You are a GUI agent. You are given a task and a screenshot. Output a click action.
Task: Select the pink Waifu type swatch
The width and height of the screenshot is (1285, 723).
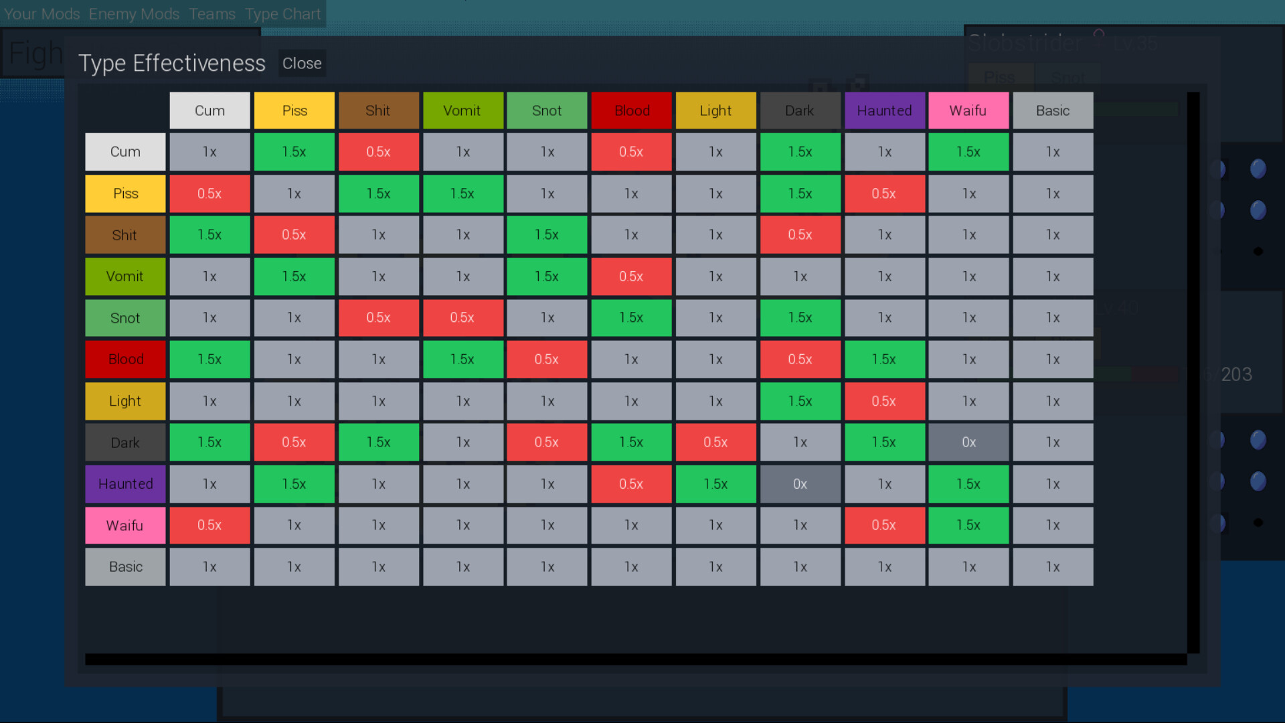(968, 110)
